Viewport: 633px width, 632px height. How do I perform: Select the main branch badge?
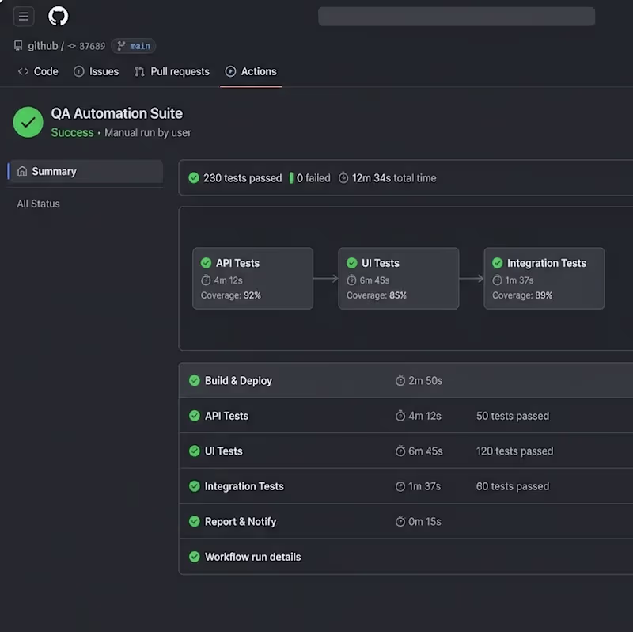tap(133, 45)
